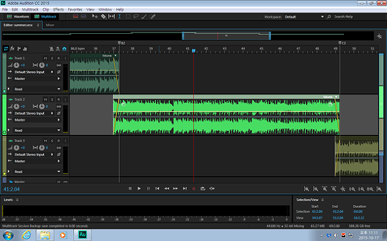Open the Favorites menu

click(x=75, y=10)
